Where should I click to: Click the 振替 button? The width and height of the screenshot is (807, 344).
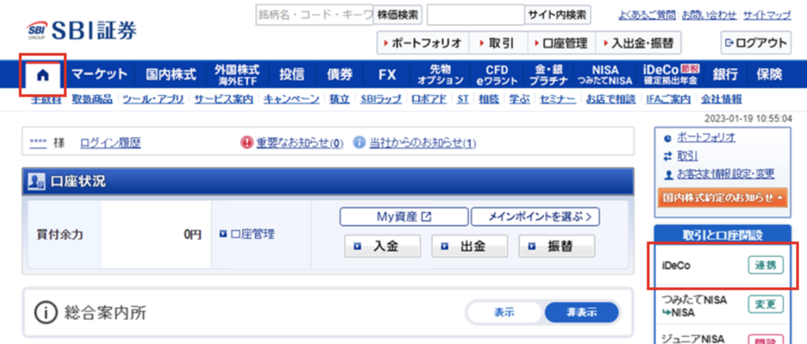(557, 246)
